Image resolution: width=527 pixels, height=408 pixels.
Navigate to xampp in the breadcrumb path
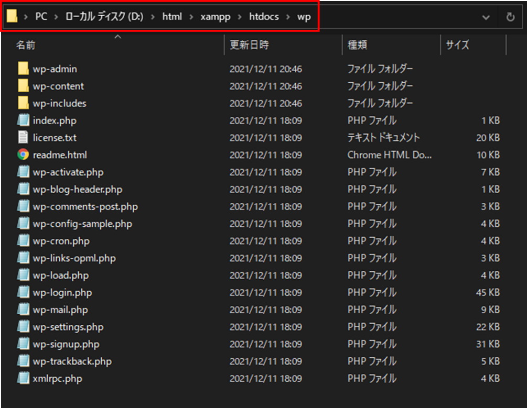pos(215,17)
